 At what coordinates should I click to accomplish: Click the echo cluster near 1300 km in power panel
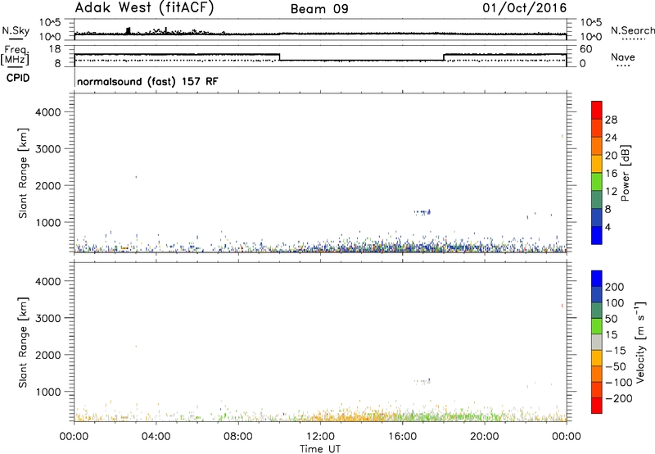[422, 212]
